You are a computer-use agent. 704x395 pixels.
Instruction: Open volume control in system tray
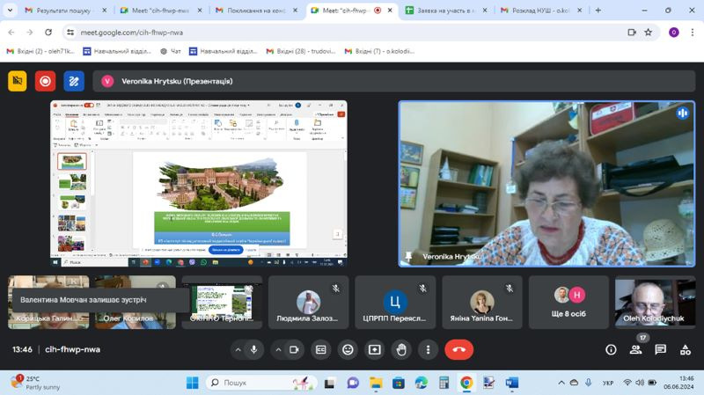tap(640, 383)
